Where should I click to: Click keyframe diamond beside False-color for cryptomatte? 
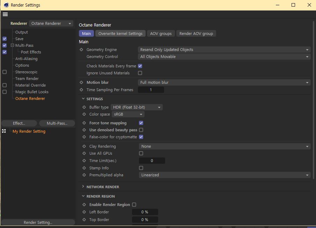(x=84, y=137)
